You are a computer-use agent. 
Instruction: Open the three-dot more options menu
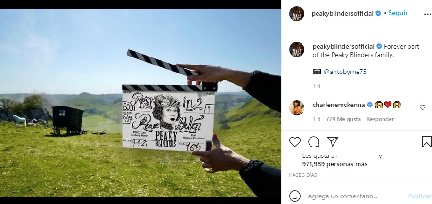427,14
